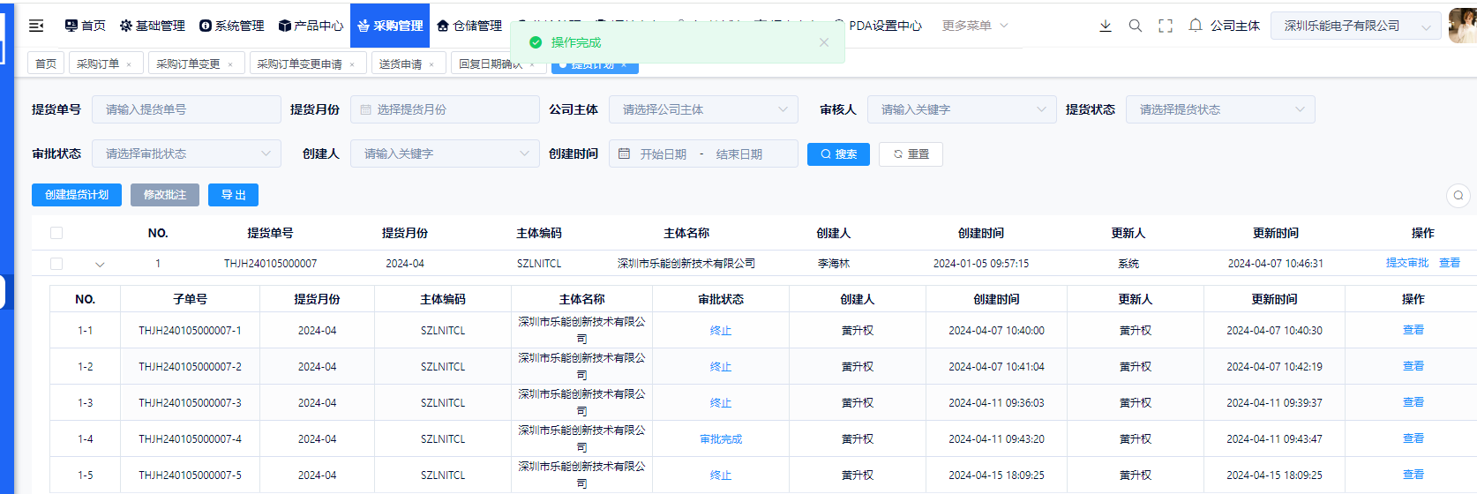Switch to the 采购订单 tab
This screenshot has height=494, width=1477.
tap(98, 64)
